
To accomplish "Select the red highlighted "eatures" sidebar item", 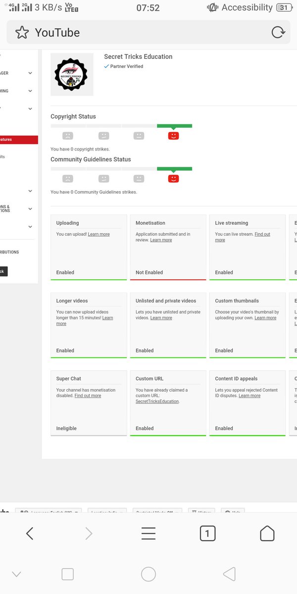I will coord(19,140).
